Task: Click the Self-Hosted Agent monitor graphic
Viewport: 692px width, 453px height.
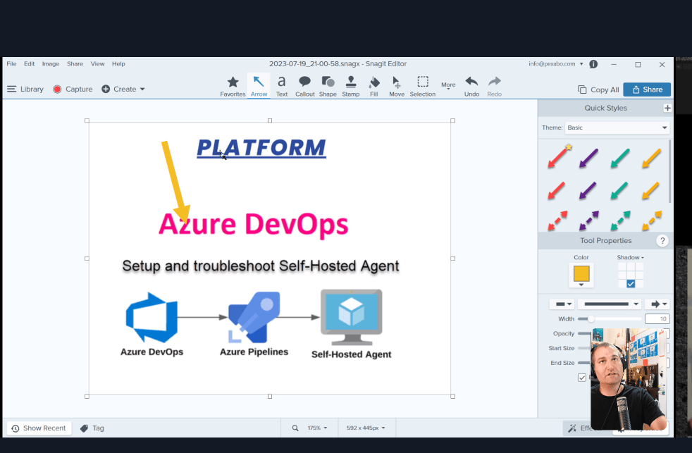Action: (x=352, y=317)
